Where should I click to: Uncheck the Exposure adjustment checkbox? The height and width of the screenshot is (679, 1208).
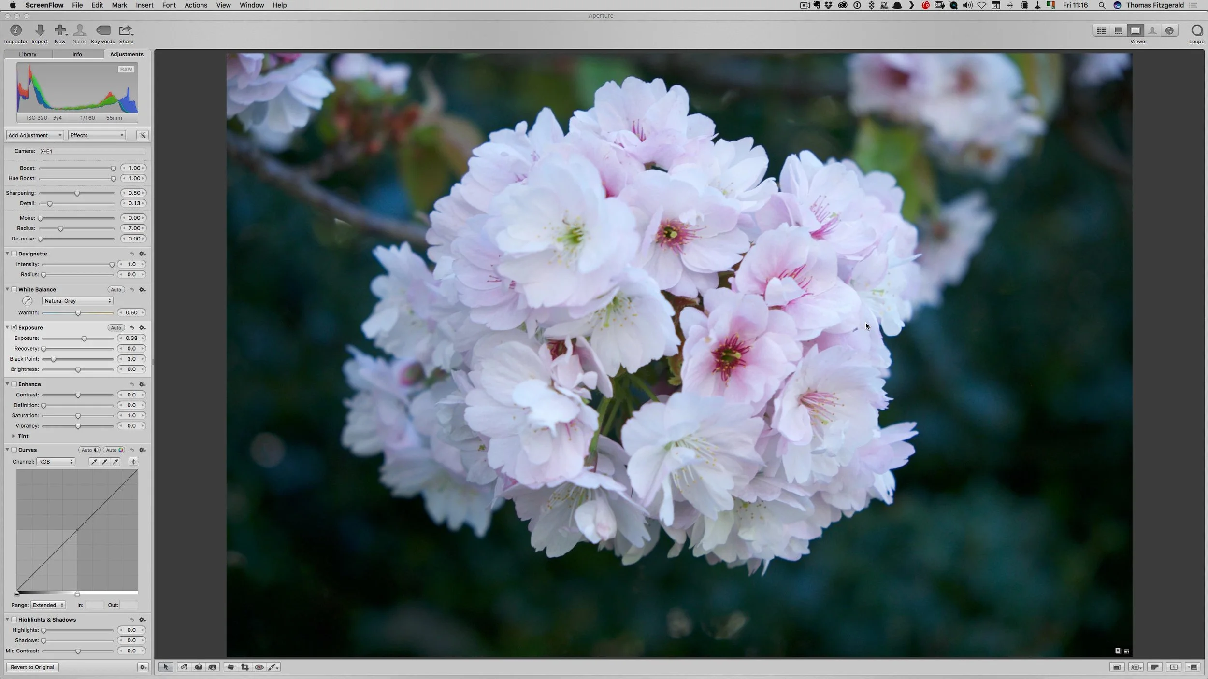14,327
